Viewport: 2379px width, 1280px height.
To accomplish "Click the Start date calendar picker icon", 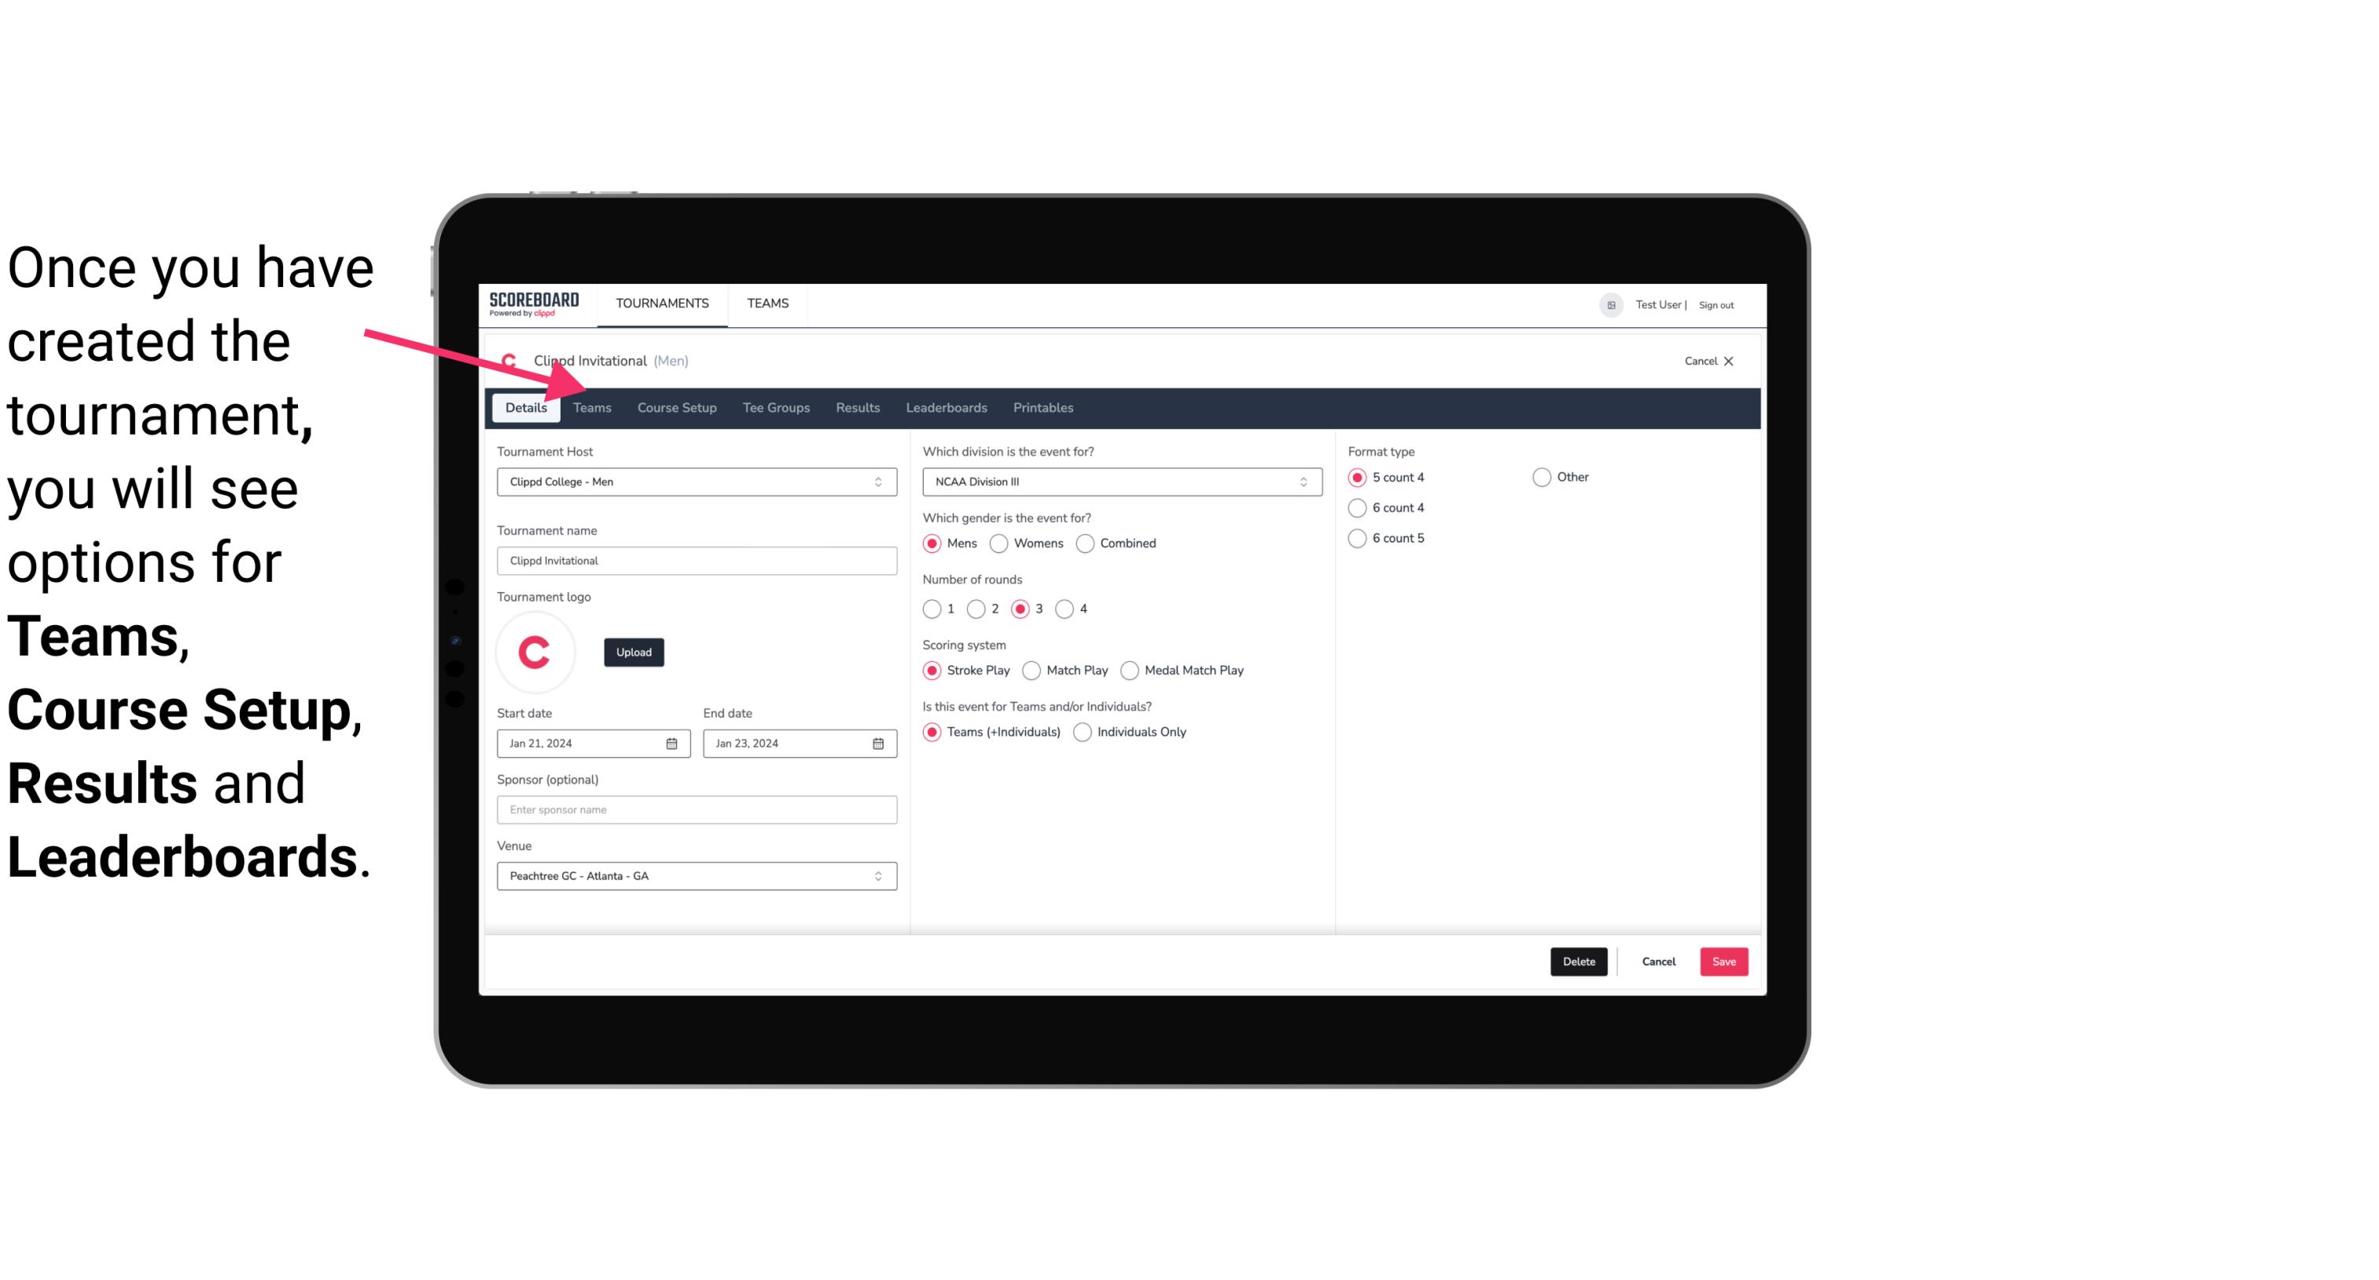I will [x=671, y=742].
